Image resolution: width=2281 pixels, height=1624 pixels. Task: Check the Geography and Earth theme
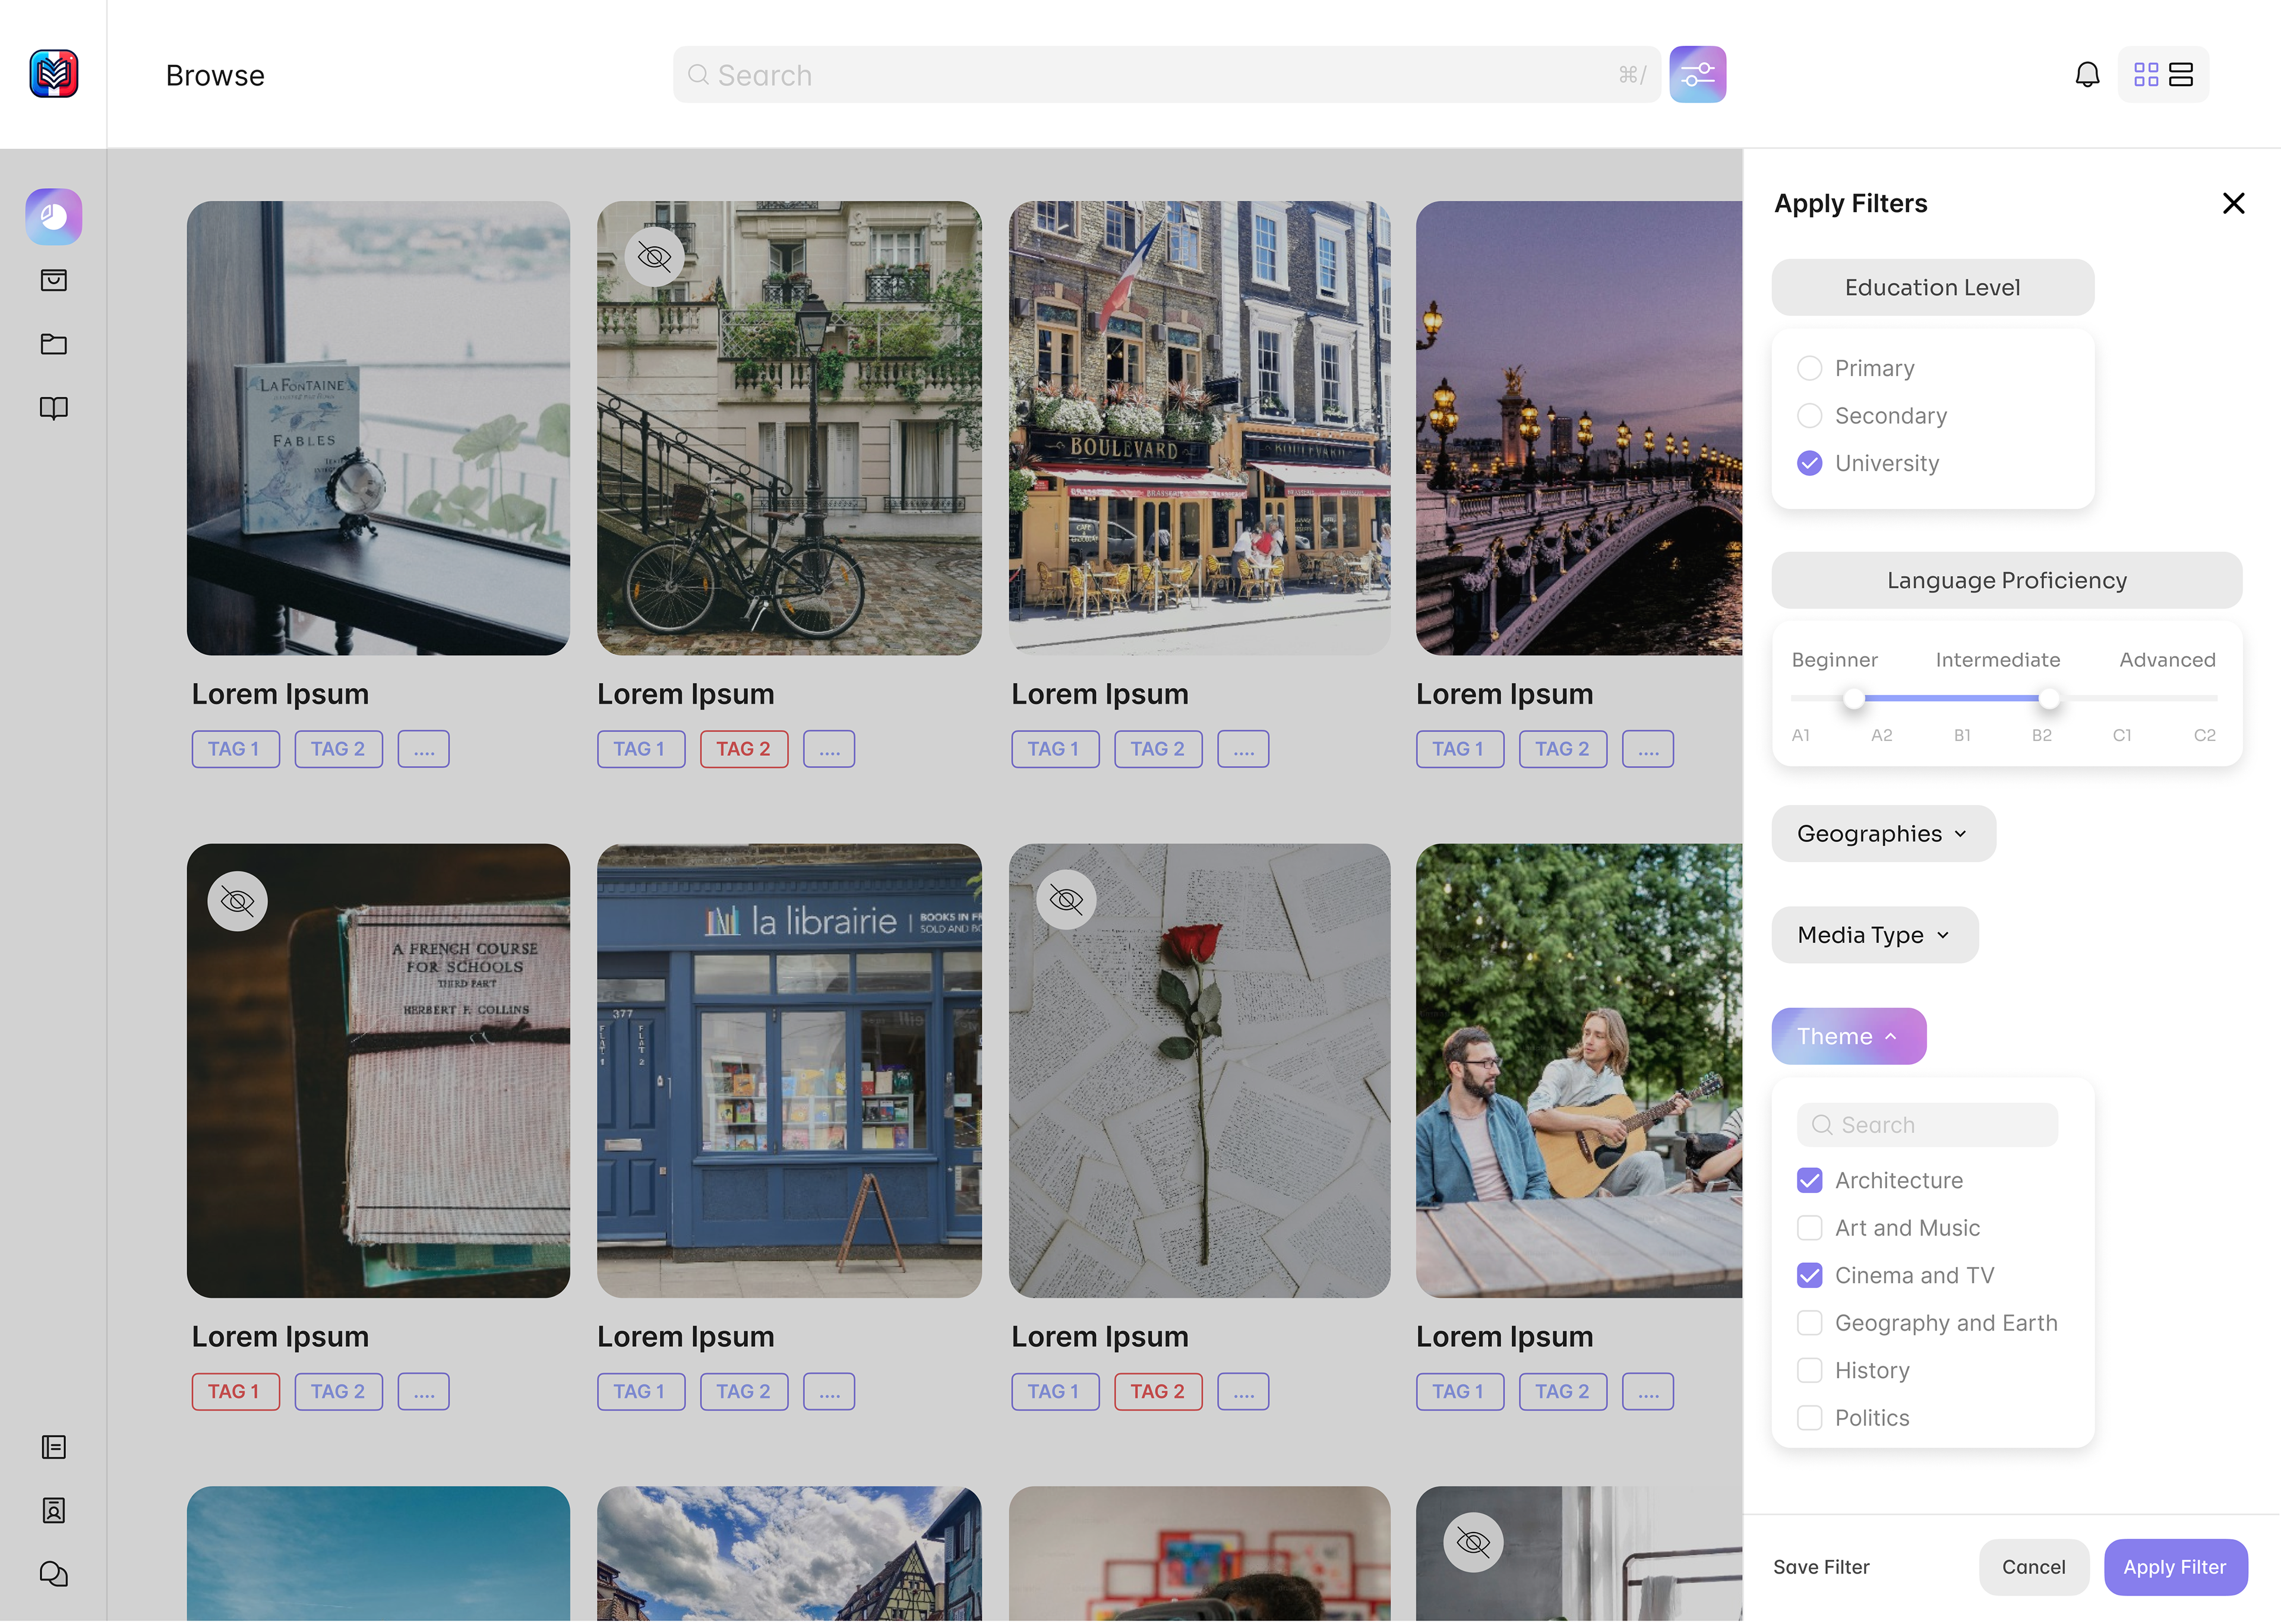(1809, 1324)
